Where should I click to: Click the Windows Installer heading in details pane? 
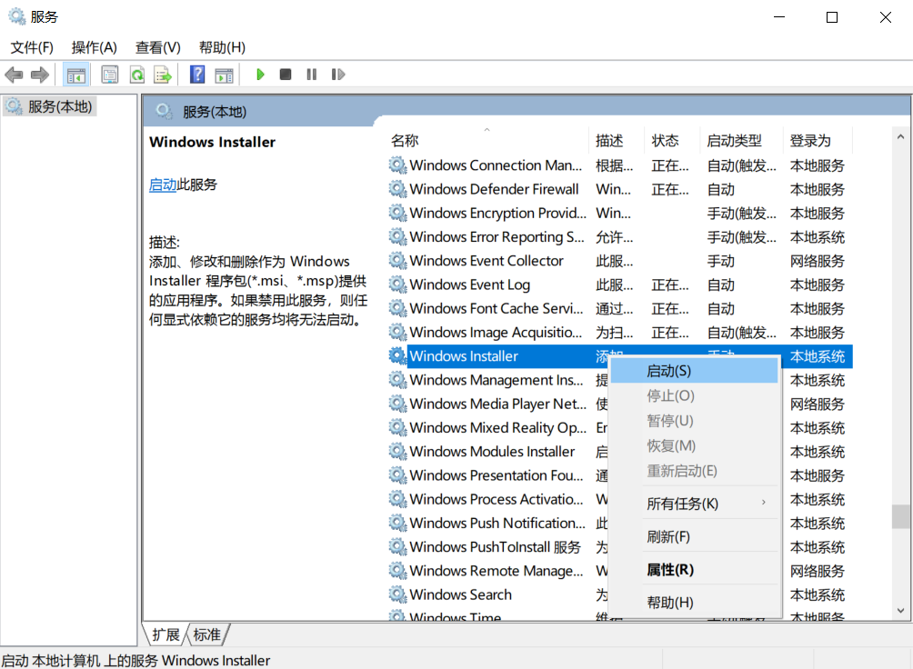click(212, 142)
